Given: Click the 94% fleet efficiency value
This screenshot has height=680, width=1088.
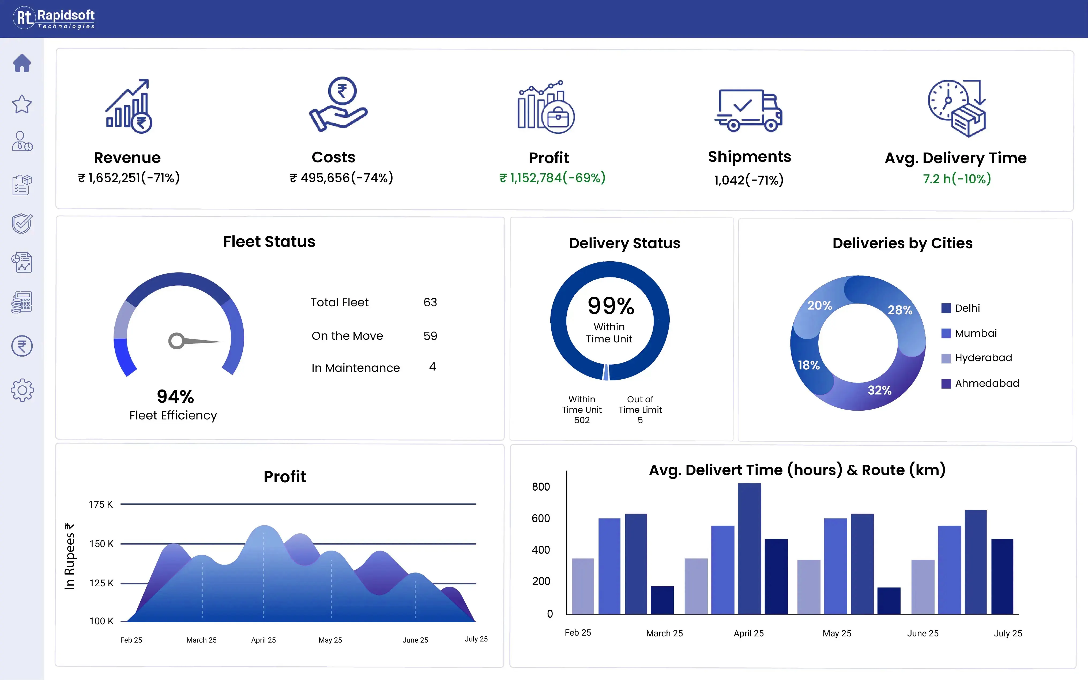Looking at the screenshot, I should click(x=175, y=397).
